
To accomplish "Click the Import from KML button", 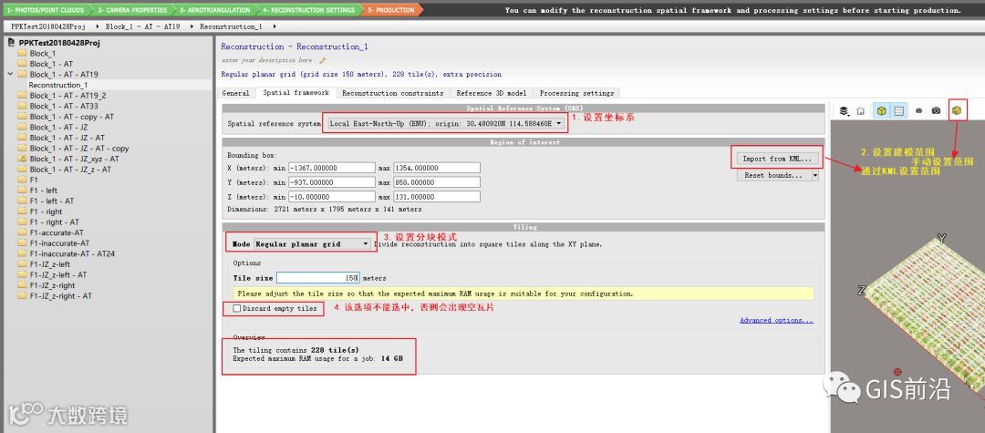I will (776, 159).
